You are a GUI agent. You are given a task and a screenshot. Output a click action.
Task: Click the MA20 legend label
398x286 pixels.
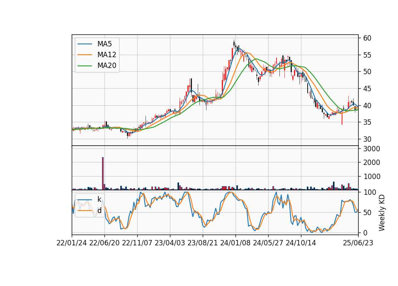[107, 66]
